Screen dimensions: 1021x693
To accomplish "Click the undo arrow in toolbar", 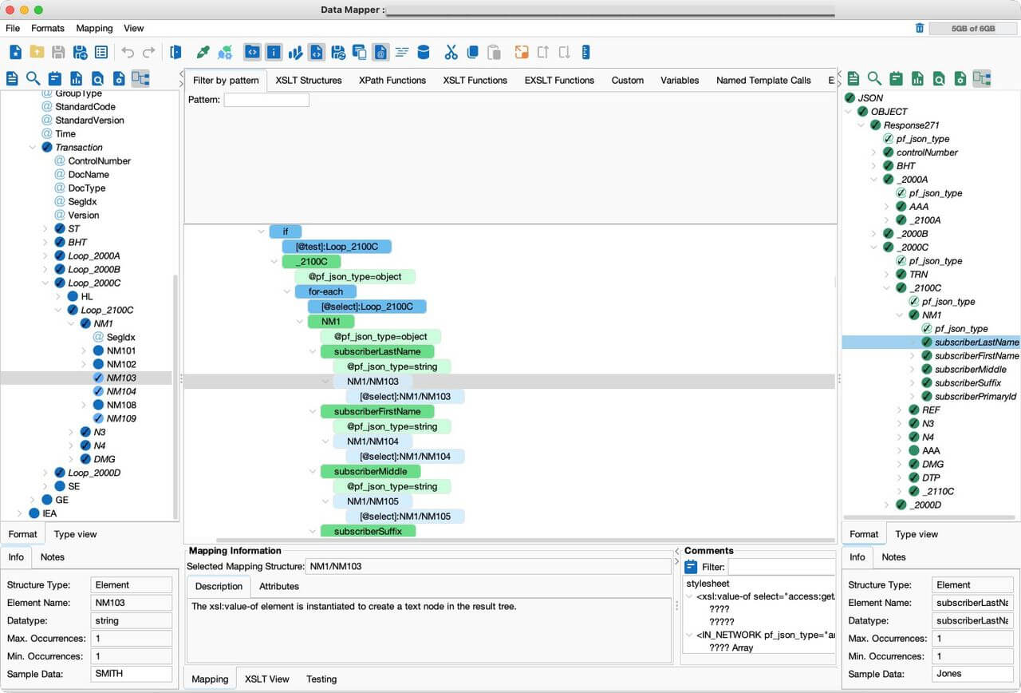I will [128, 52].
